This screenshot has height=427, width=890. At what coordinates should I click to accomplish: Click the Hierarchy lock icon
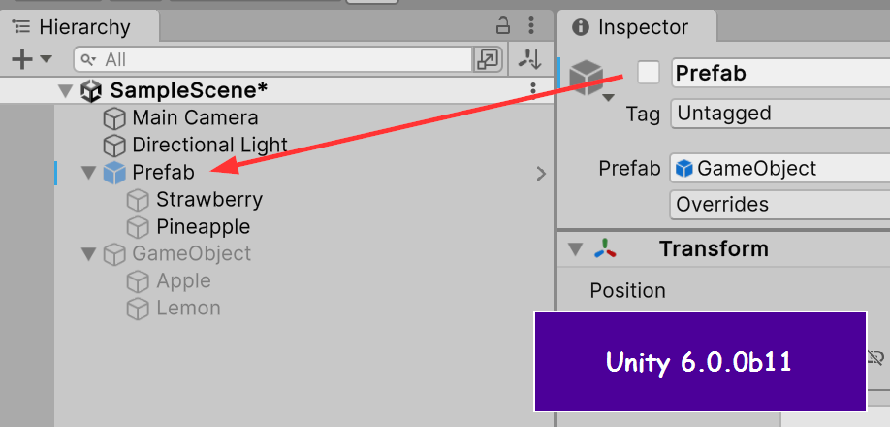tap(503, 26)
